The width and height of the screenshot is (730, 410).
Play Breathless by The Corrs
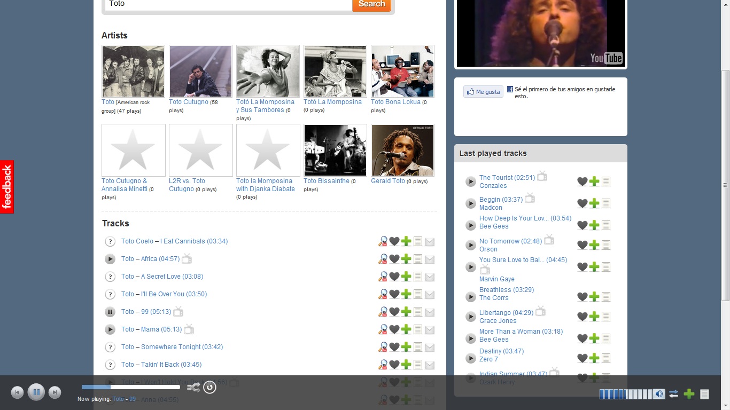[470, 297]
